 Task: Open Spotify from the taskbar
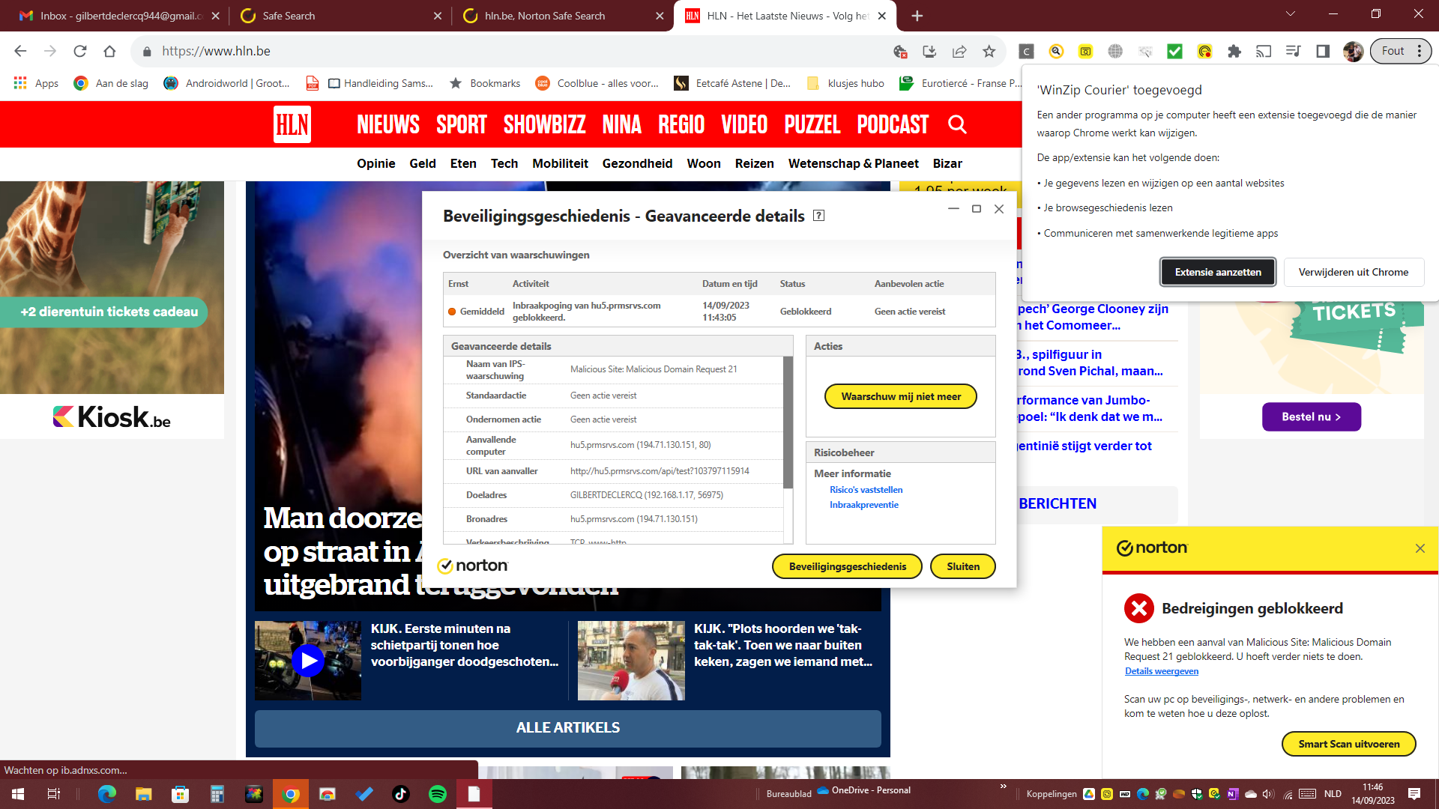click(x=438, y=794)
